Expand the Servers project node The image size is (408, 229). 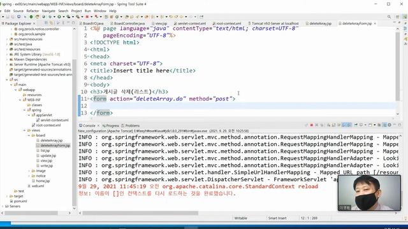tap(3, 206)
